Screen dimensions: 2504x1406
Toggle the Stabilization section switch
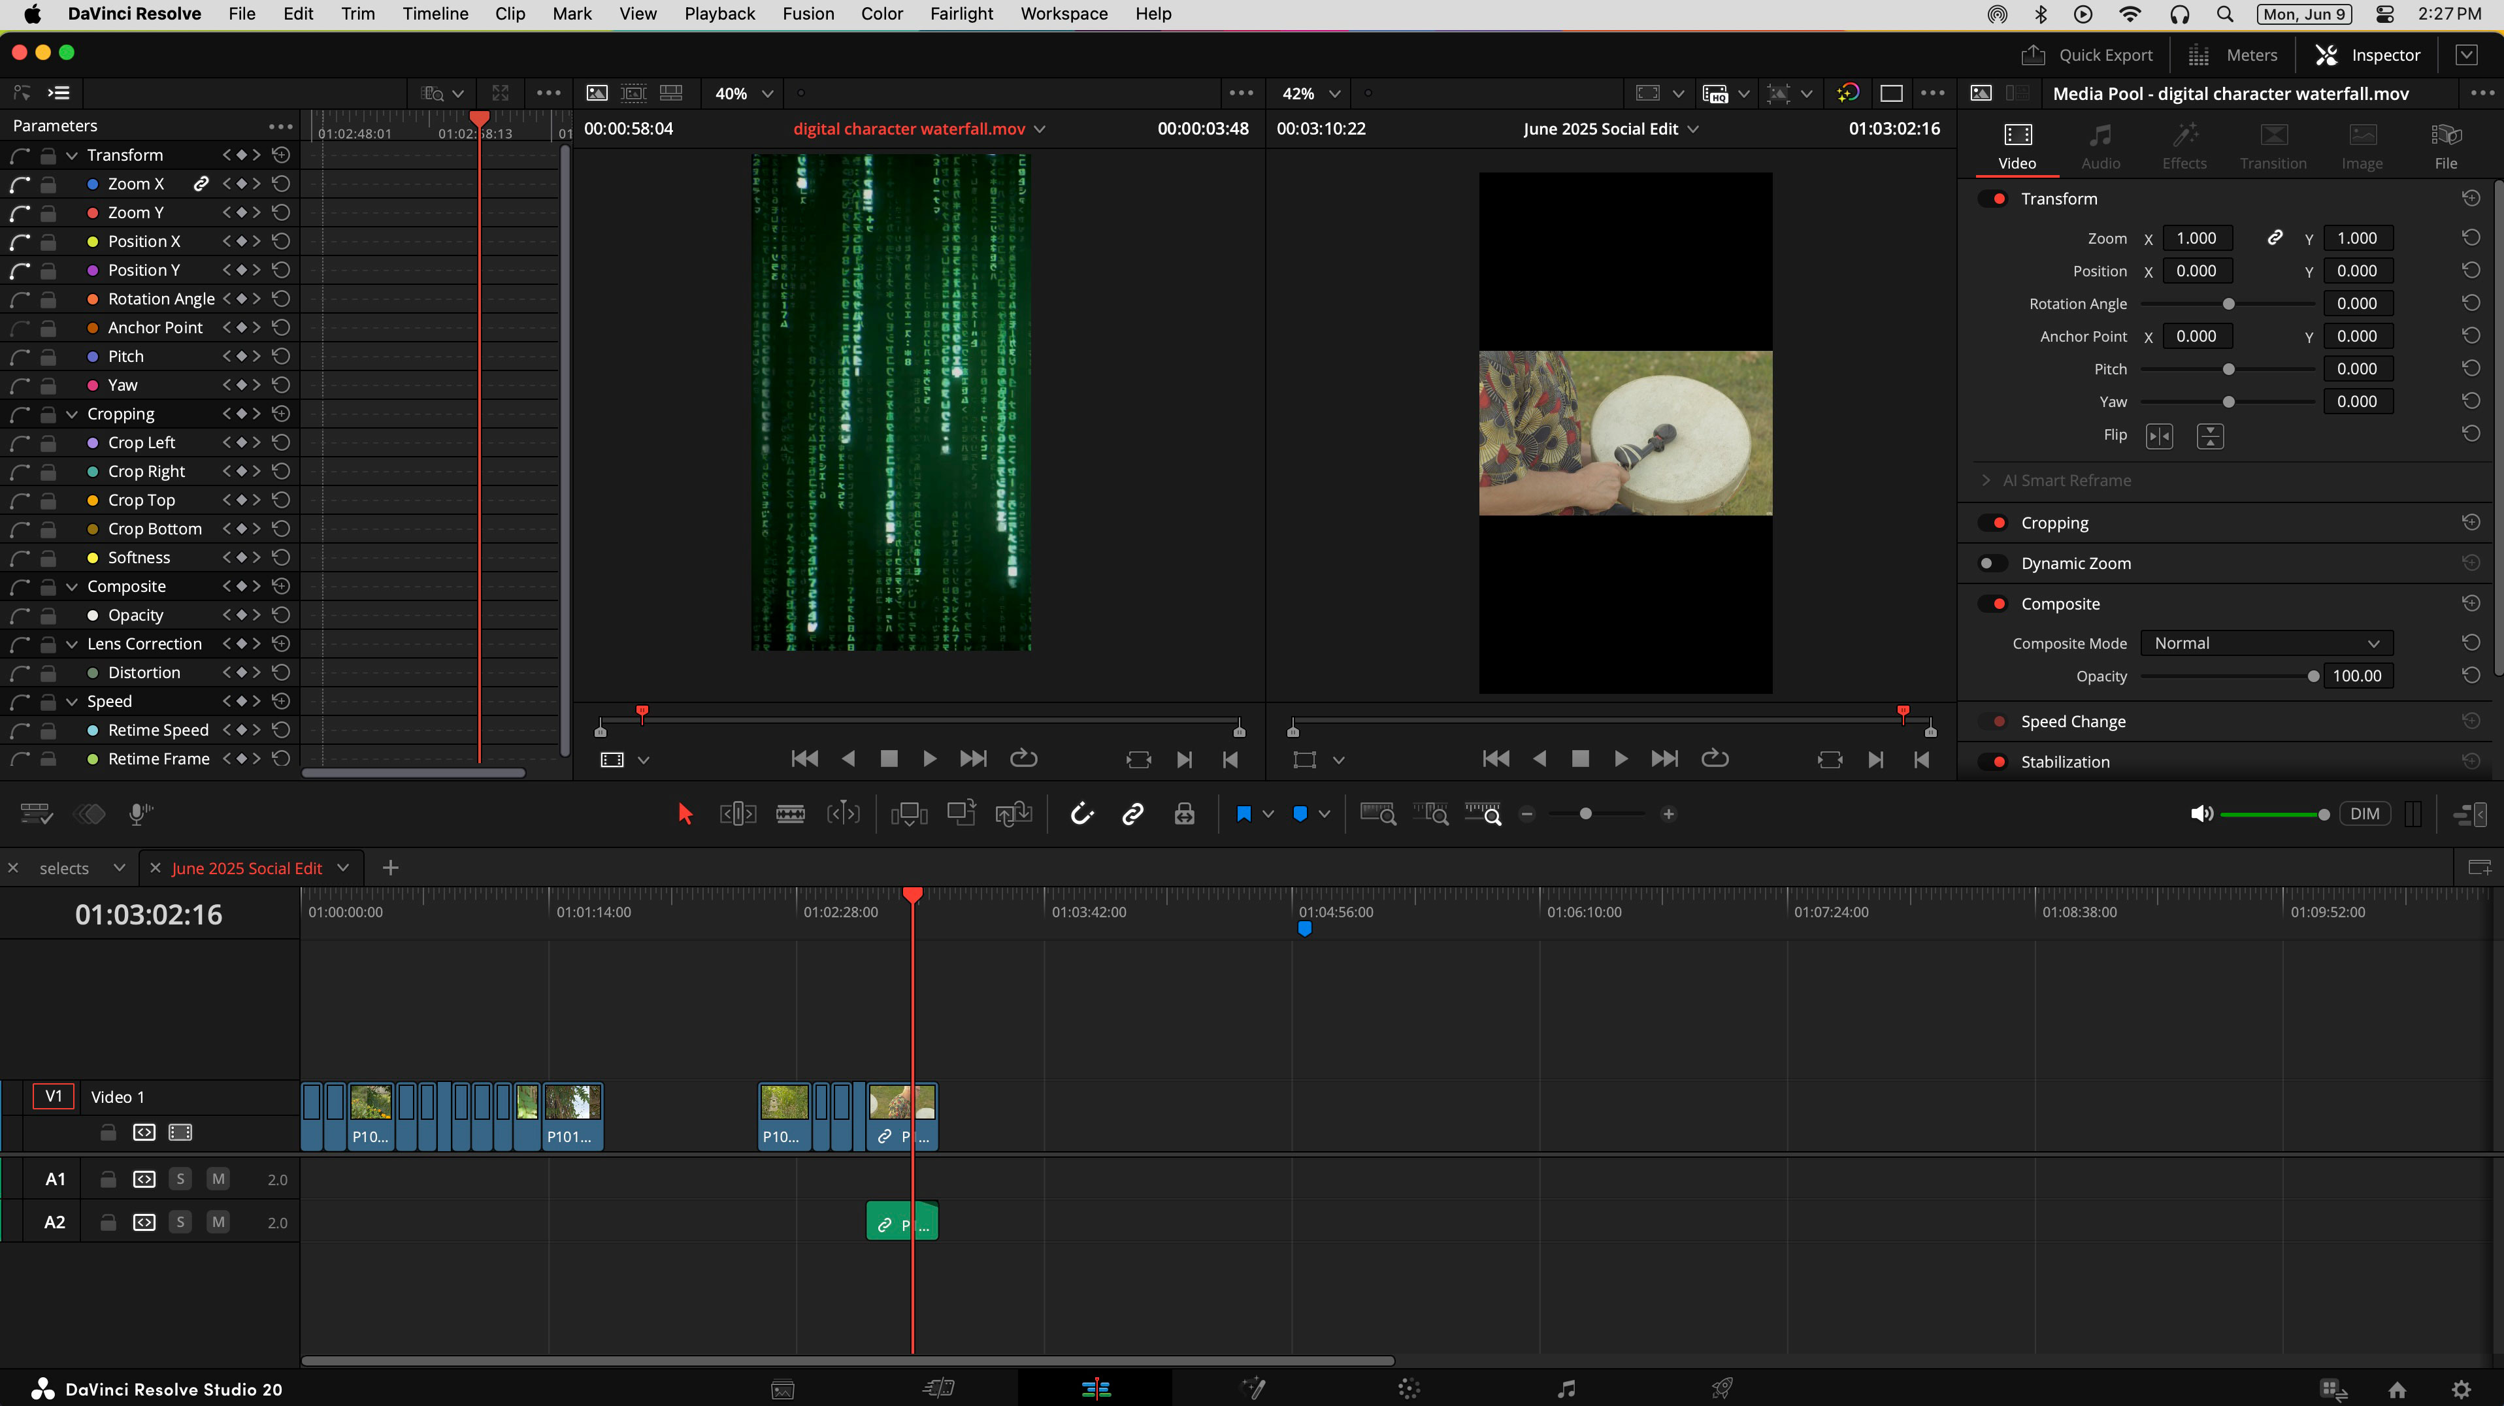pyautogui.click(x=1993, y=762)
